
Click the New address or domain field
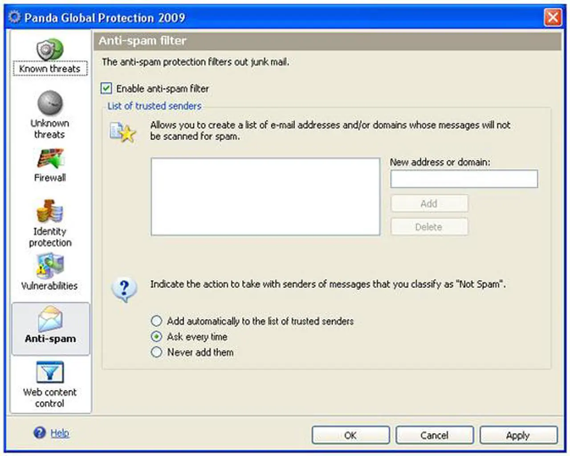(x=464, y=179)
